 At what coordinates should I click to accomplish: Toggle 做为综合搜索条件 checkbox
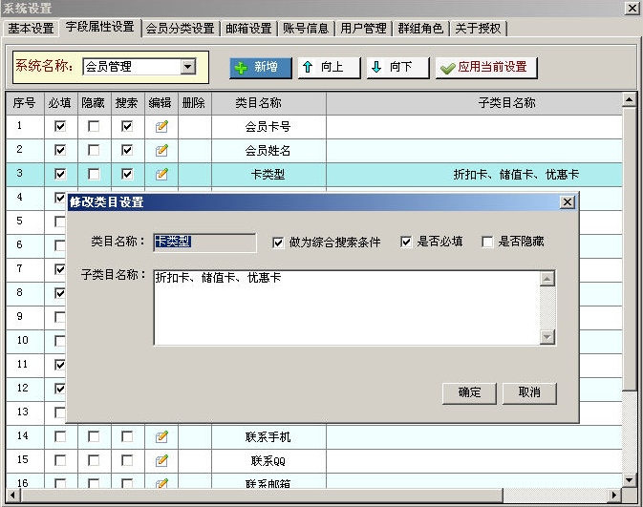(278, 243)
